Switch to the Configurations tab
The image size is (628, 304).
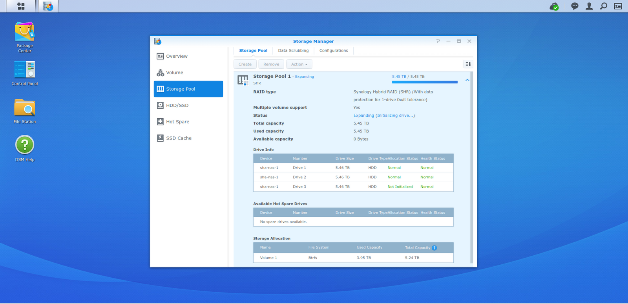coord(334,51)
